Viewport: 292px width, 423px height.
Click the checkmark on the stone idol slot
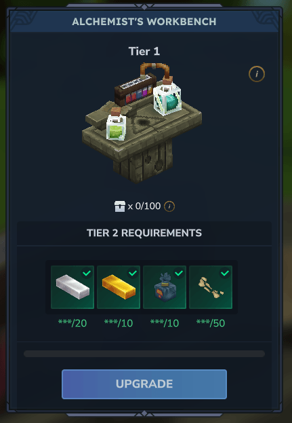tap(179, 273)
